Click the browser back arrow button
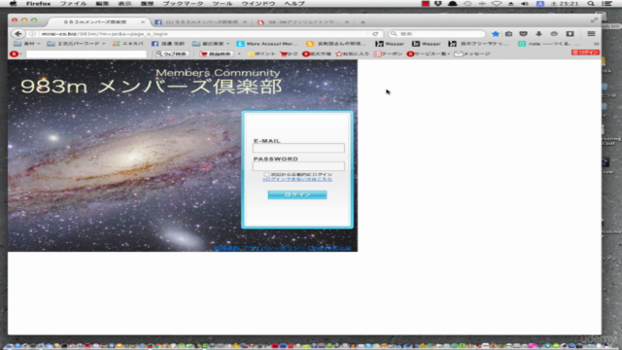Screen dimensions: 622x350 click(x=17, y=34)
